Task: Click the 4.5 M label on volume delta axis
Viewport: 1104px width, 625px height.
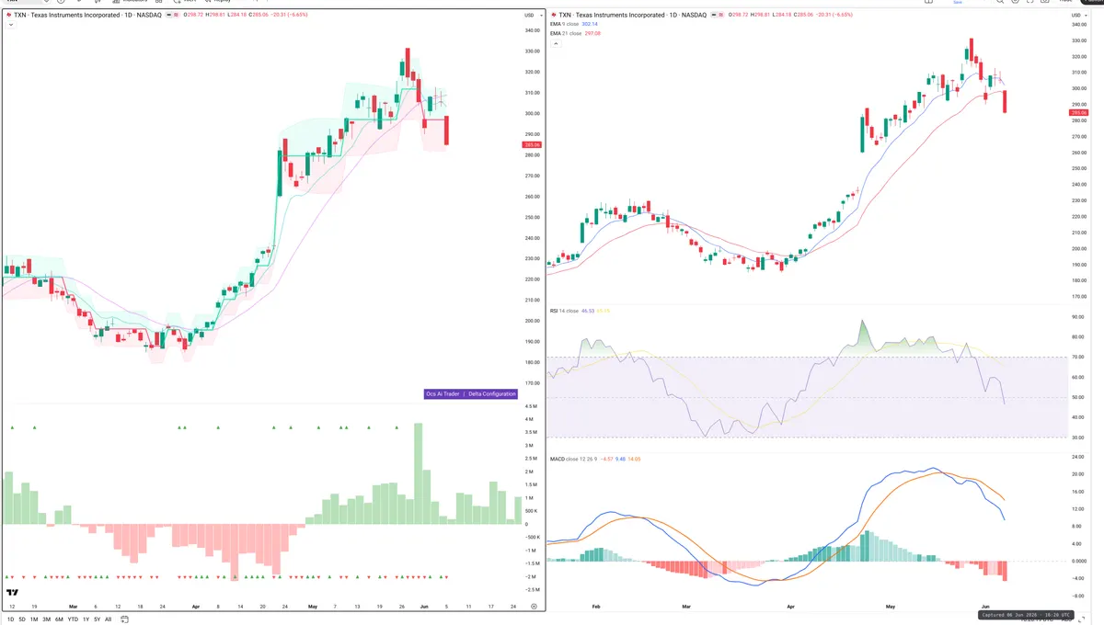Action: coord(531,405)
